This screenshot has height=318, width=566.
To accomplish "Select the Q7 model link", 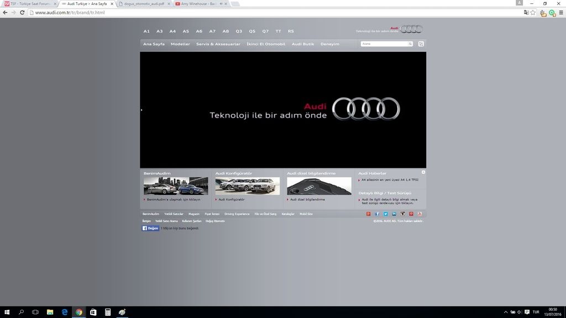I will [265, 31].
